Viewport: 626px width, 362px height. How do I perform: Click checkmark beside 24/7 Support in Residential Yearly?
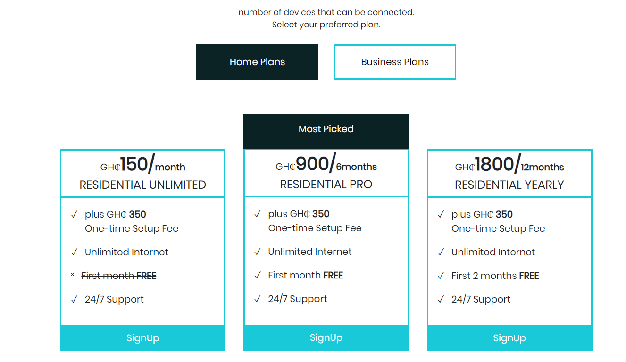tap(441, 300)
